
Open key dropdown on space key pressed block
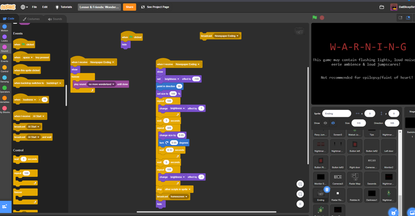pyautogui.click(x=28, y=58)
